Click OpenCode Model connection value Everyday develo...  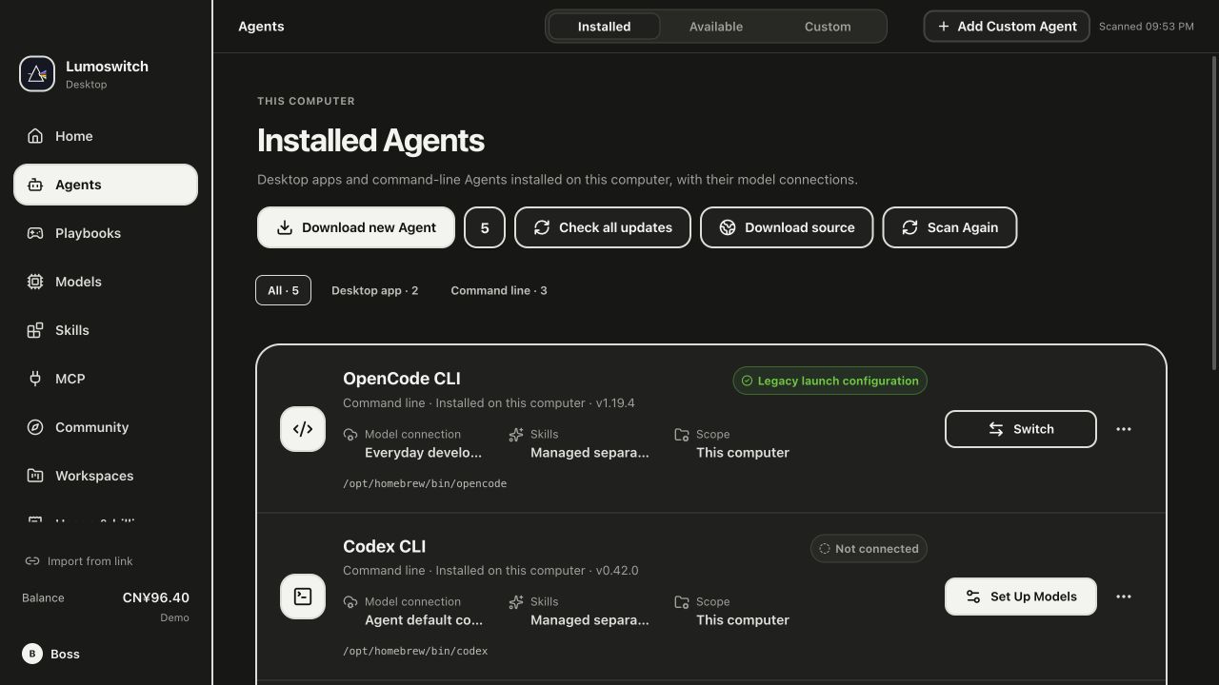[423, 453]
